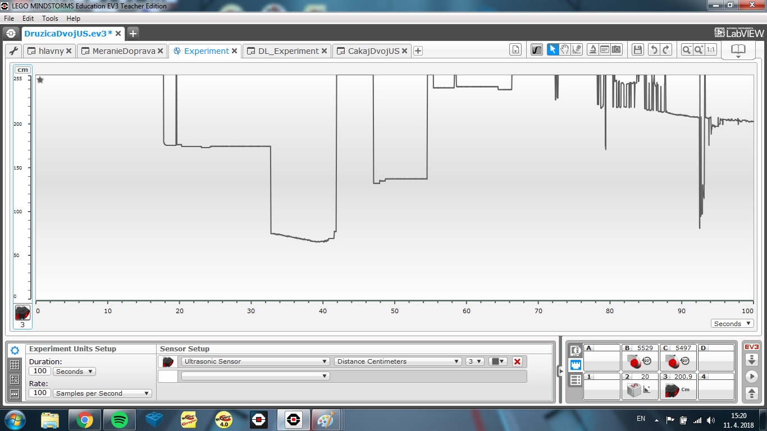Click the undo arrow in the toolbar
The height and width of the screenshot is (431, 767).
[654, 50]
